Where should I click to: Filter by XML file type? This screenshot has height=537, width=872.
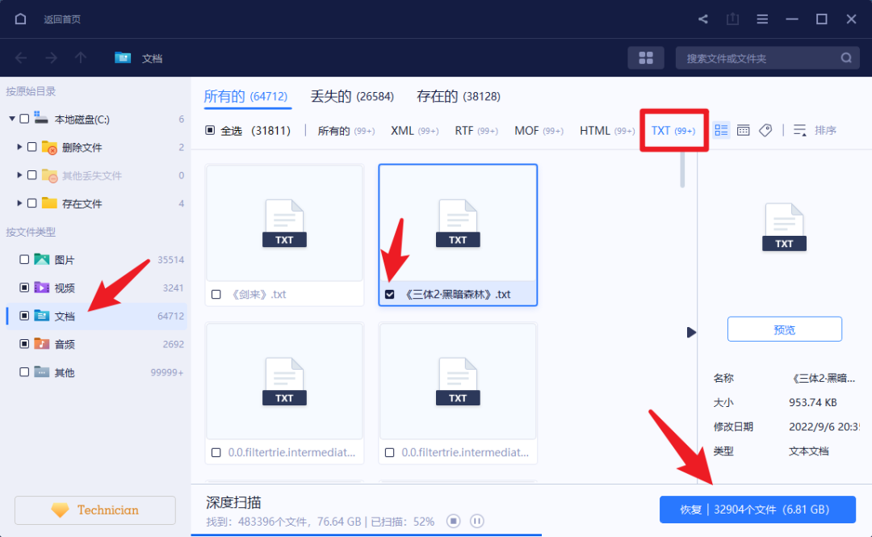click(x=415, y=130)
